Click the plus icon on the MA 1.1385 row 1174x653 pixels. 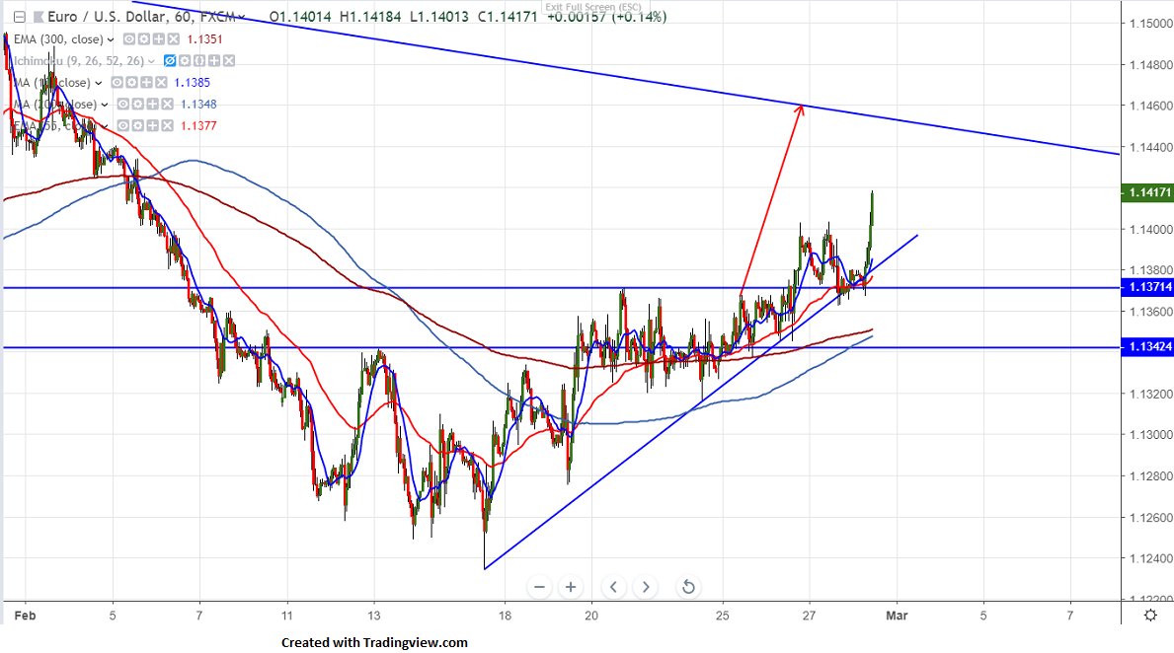coord(147,83)
